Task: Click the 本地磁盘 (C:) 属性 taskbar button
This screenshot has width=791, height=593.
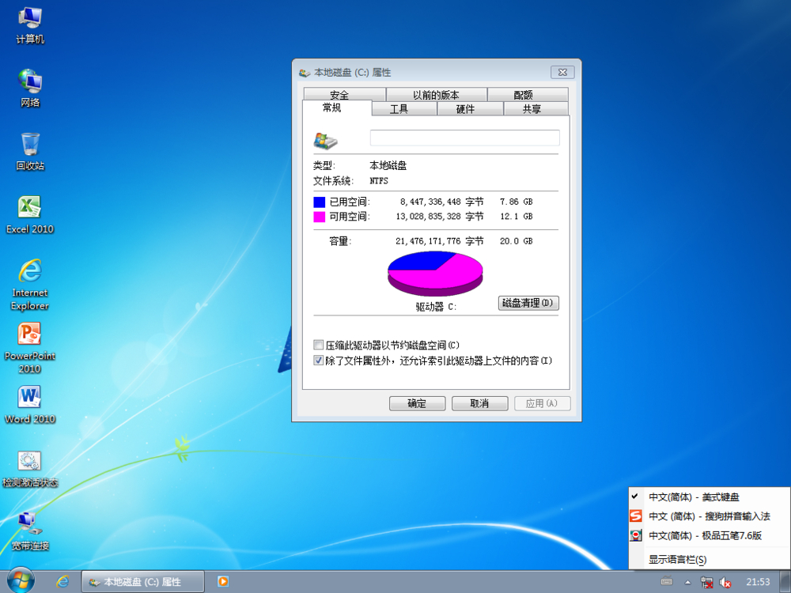Action: click(x=142, y=581)
